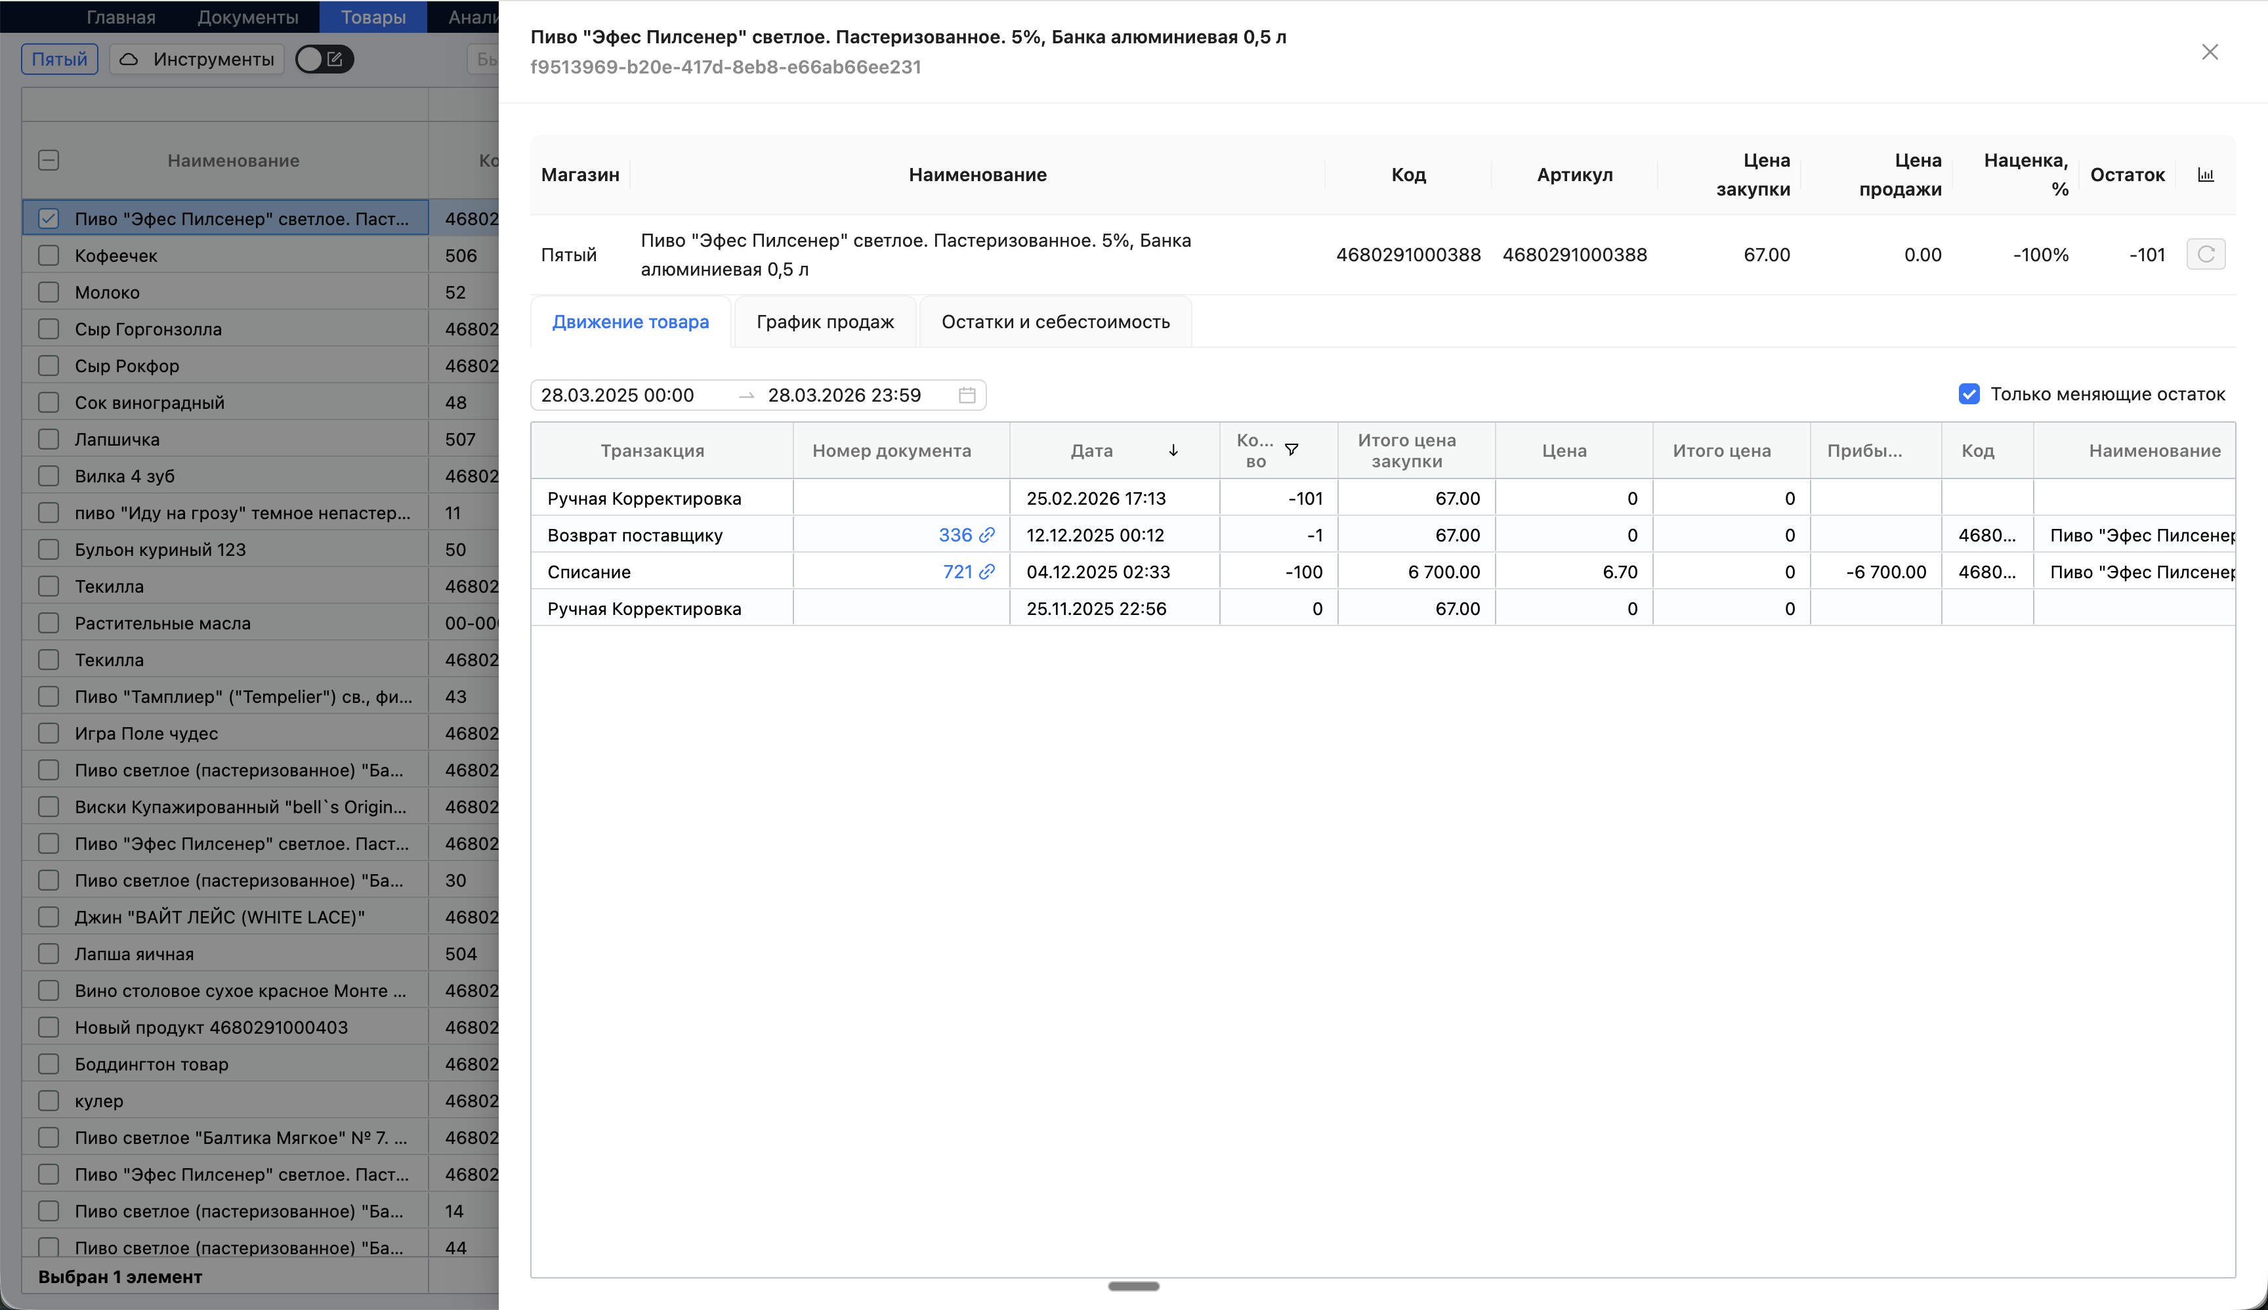
Task: Open the Документы menu
Action: [247, 17]
